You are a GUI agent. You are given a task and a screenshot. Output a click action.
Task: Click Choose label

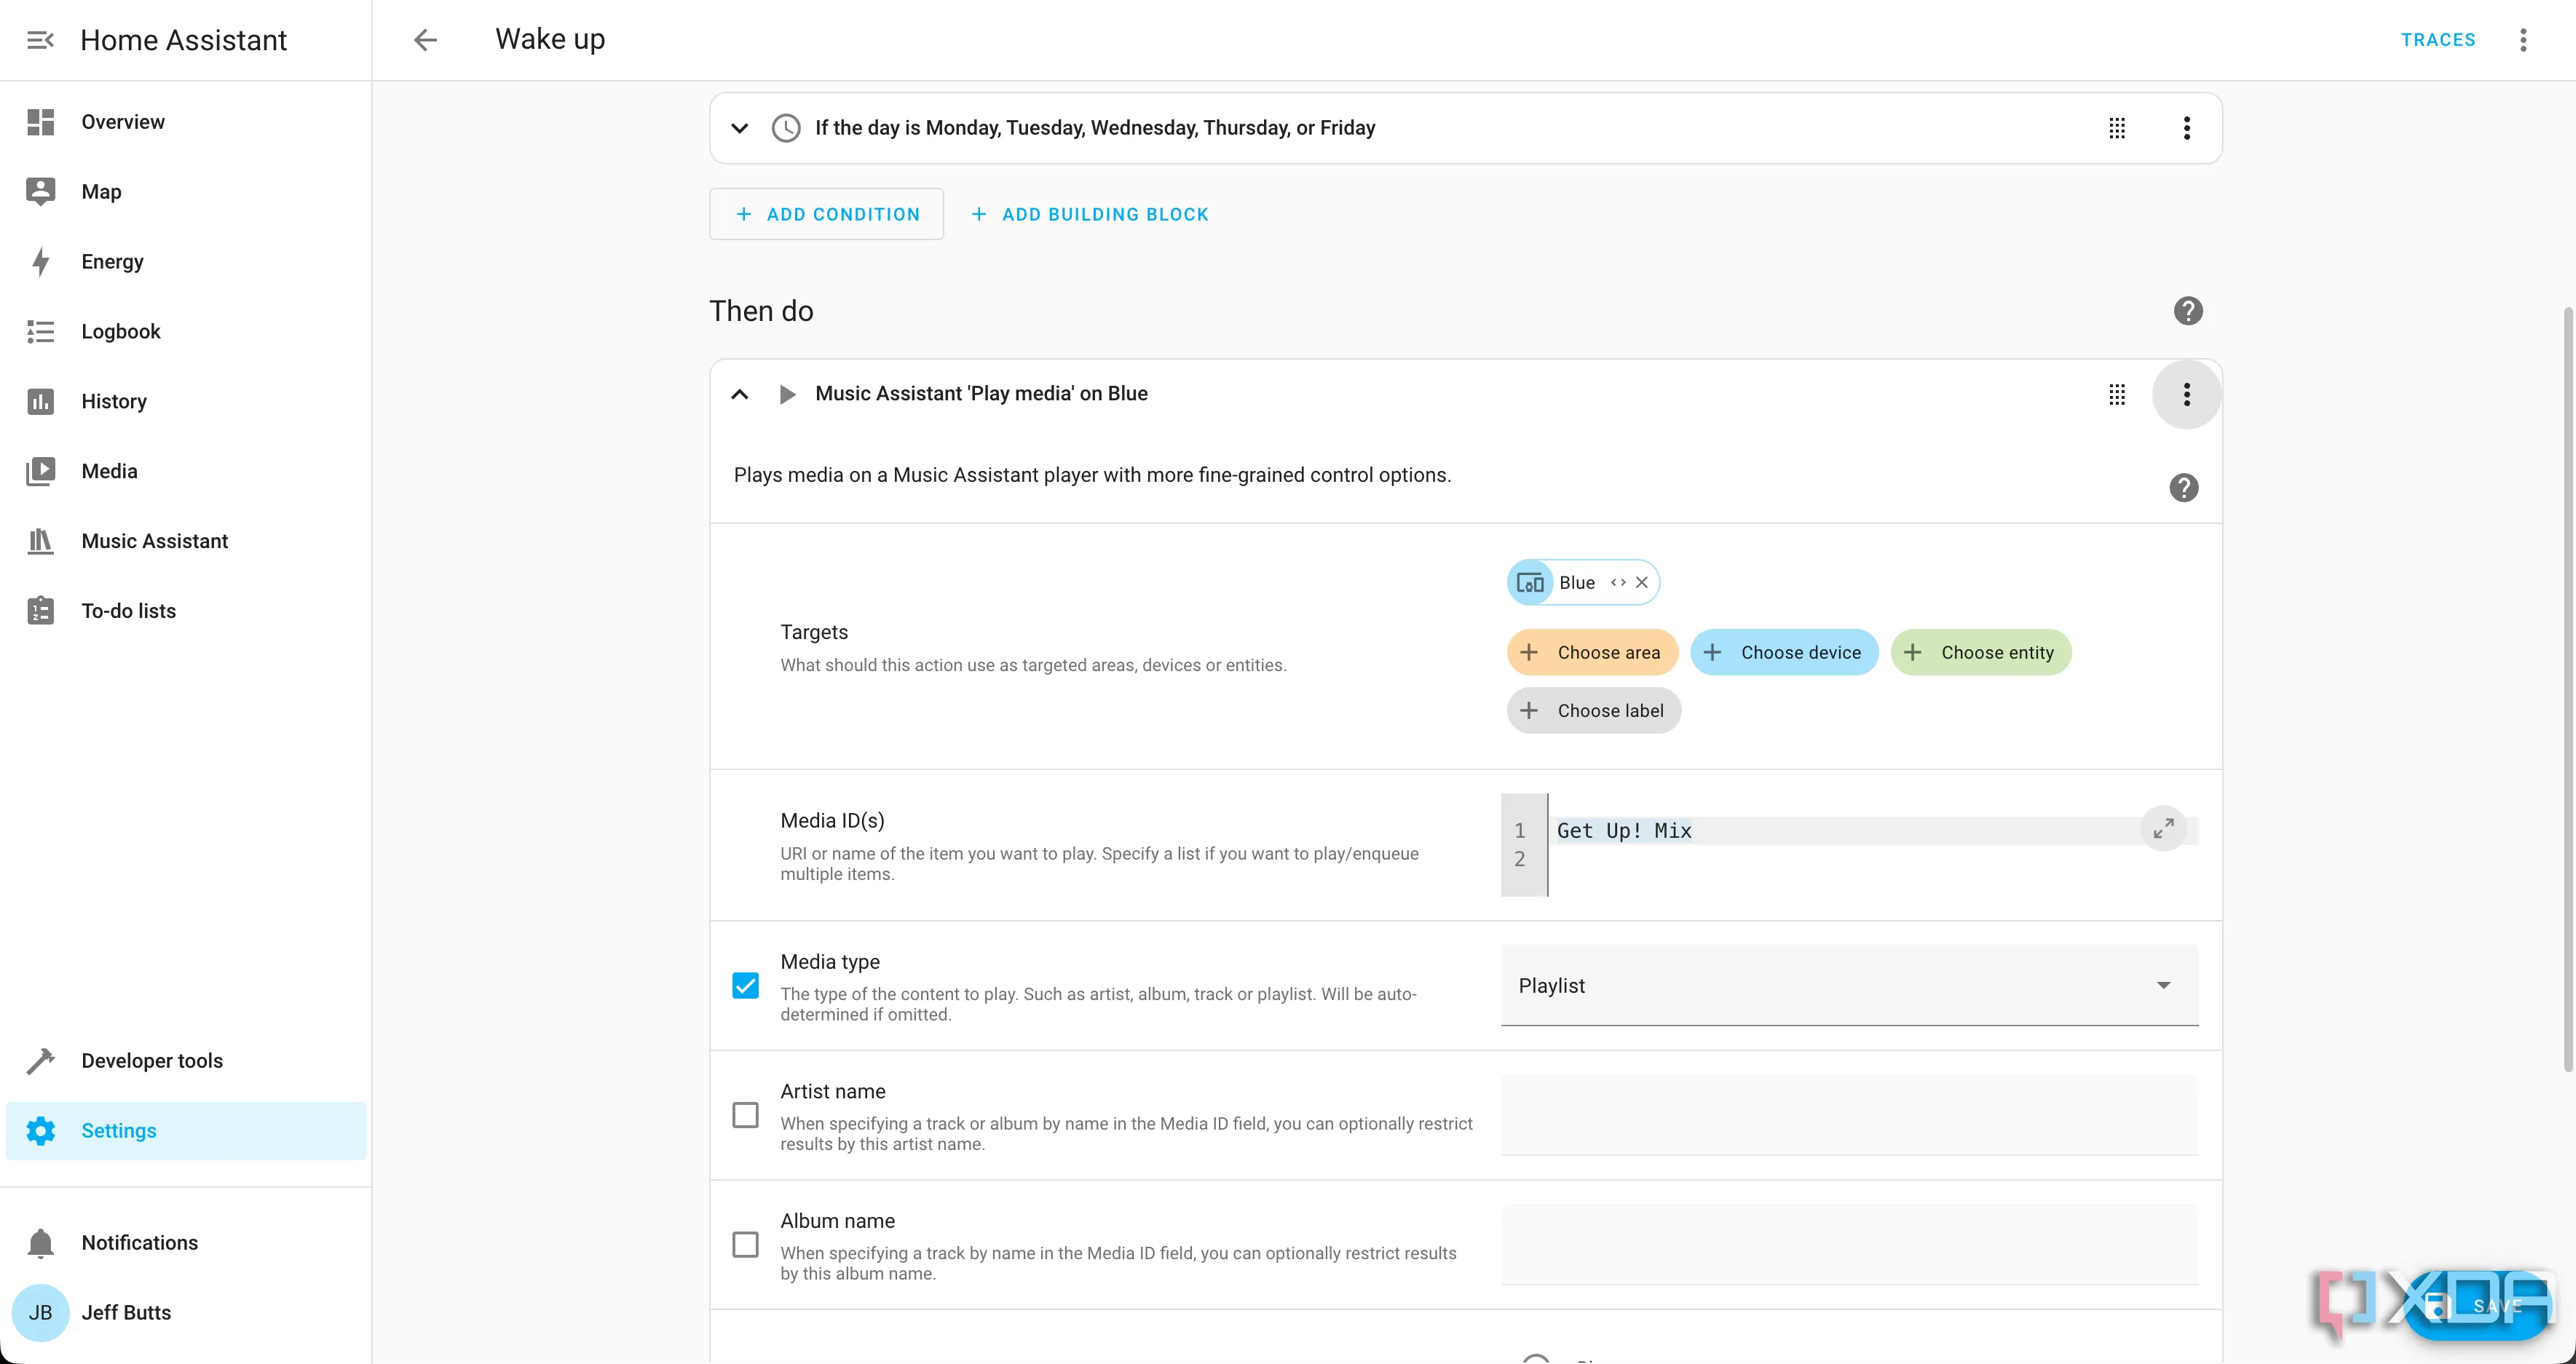pos(1594,711)
